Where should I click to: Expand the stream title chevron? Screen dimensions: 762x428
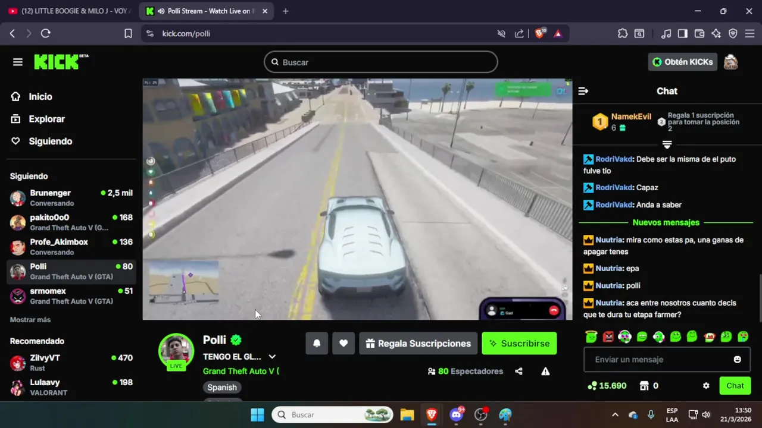coord(272,357)
